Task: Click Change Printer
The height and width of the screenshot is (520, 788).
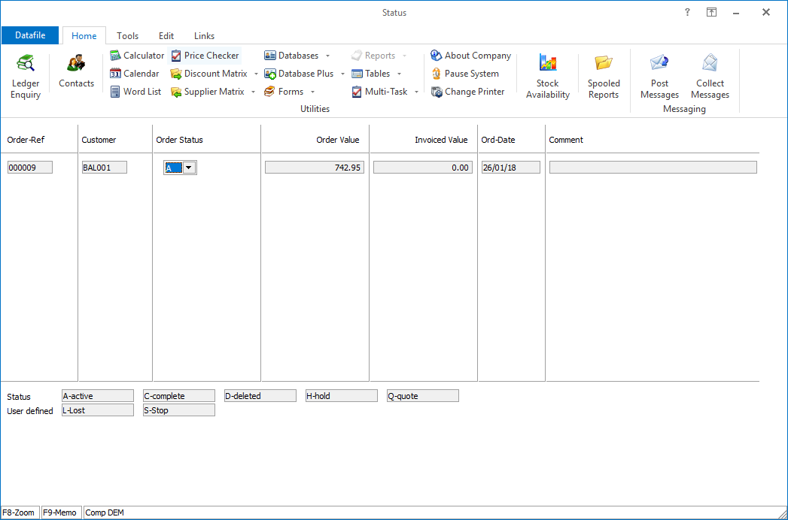Action: tap(468, 92)
